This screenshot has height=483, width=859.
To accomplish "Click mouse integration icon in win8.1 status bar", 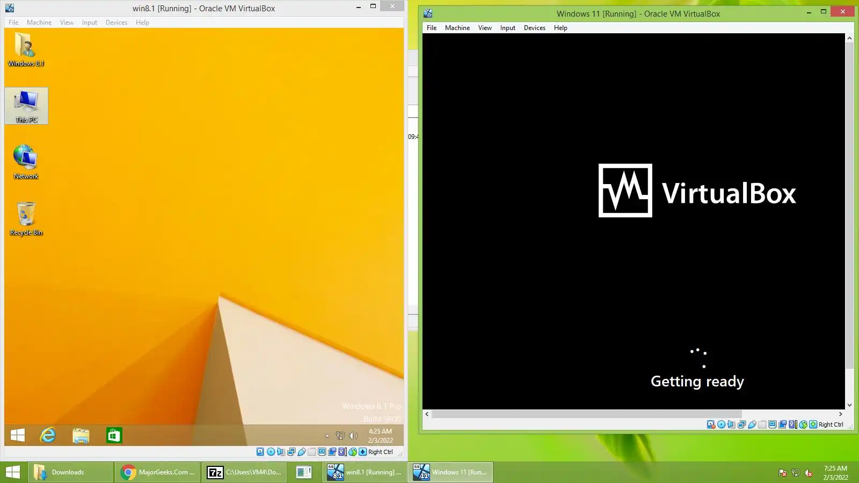I will [x=353, y=452].
